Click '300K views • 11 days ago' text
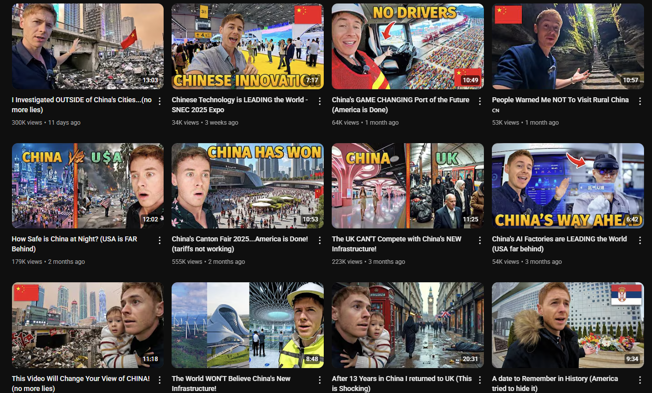This screenshot has width=652, height=393. 46,123
